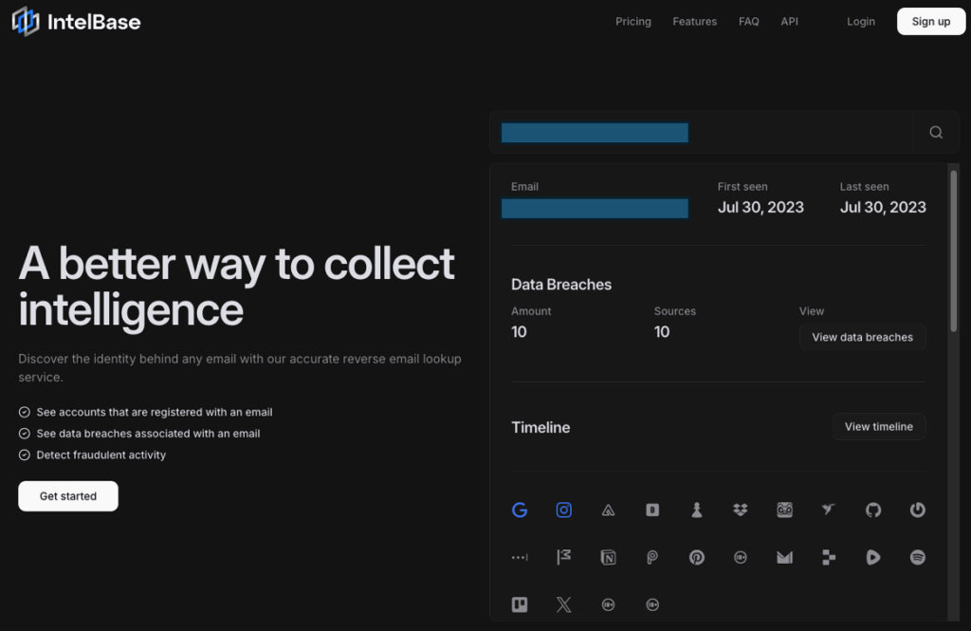This screenshot has height=631, width=971.
Task: Click the chess pawn icon
Action: (x=697, y=510)
